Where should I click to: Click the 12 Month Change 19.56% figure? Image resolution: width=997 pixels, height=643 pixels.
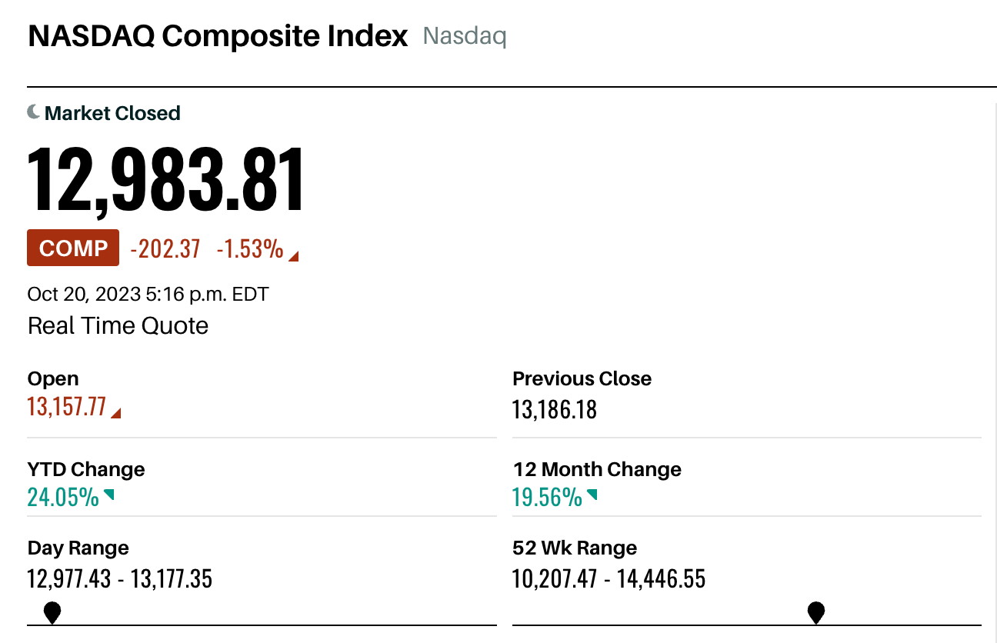tap(547, 498)
